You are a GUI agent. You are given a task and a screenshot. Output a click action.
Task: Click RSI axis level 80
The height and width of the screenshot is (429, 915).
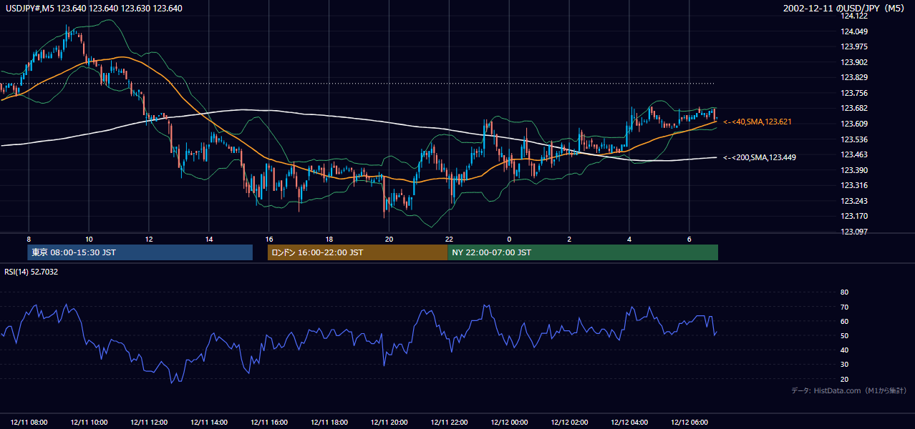click(844, 292)
